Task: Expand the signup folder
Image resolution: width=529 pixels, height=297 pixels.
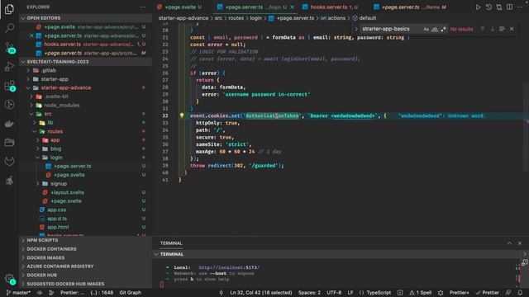Action: [x=59, y=183]
